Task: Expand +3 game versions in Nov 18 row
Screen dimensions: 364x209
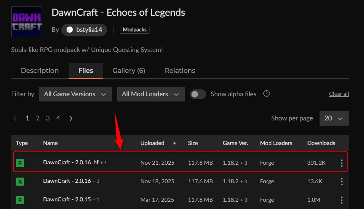Action: click(244, 182)
